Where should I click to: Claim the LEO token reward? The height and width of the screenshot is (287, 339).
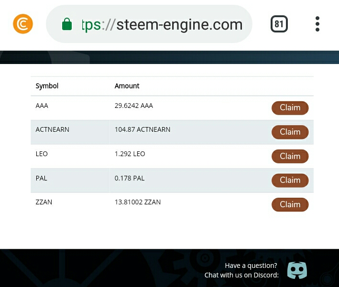[290, 156]
